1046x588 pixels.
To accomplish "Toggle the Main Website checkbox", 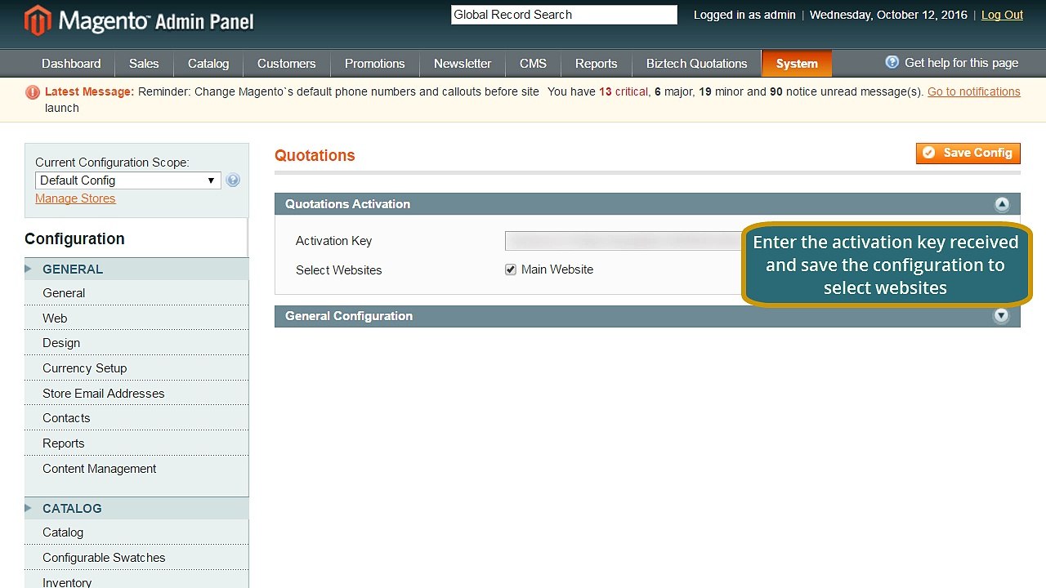I will [511, 269].
